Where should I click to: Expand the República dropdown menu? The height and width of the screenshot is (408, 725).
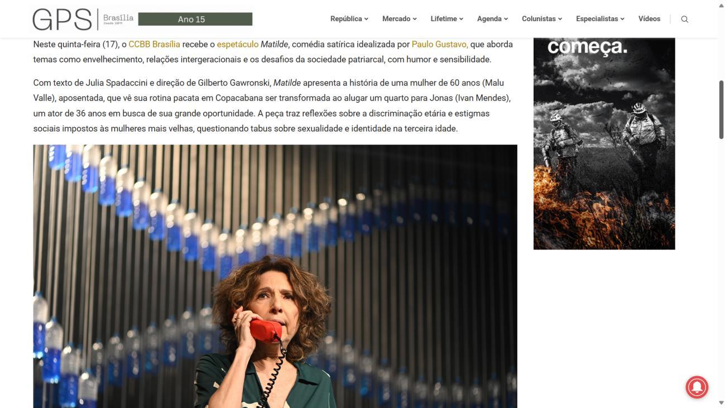[349, 19]
